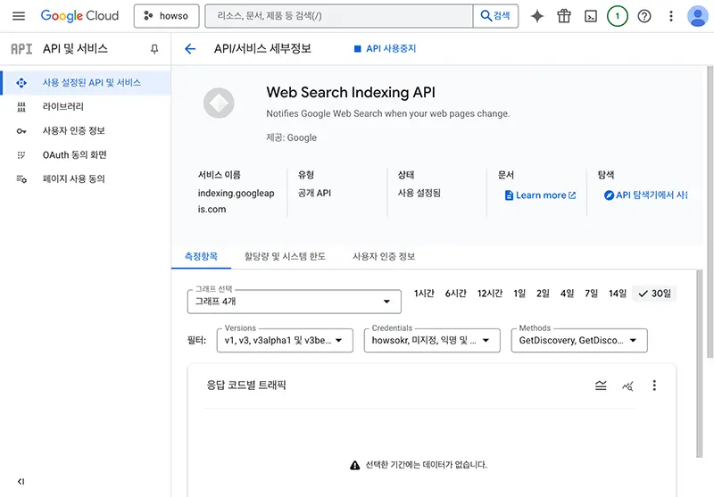The image size is (714, 497).
Task: Open the notifications badge showing 1
Action: click(618, 16)
